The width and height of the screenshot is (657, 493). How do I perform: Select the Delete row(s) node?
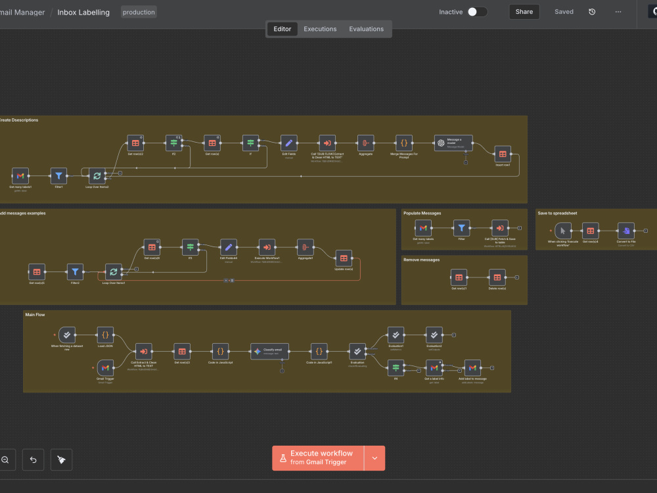coord(497,277)
